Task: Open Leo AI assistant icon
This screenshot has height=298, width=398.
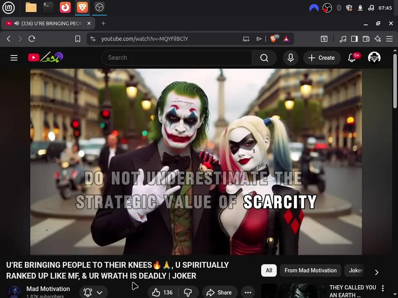Action: pos(378,39)
